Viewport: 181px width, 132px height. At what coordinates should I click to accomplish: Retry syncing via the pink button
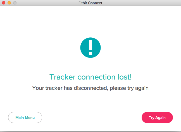[157, 117]
